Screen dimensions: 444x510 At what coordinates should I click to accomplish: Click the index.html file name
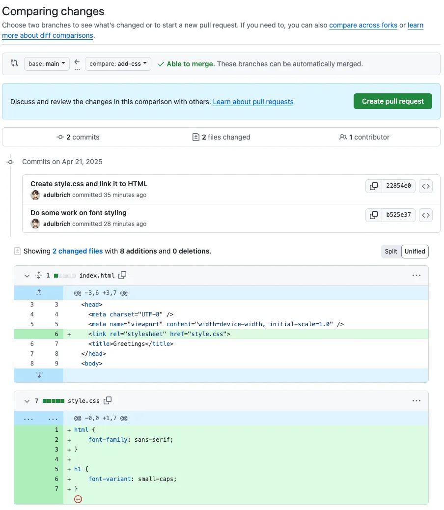coord(97,276)
